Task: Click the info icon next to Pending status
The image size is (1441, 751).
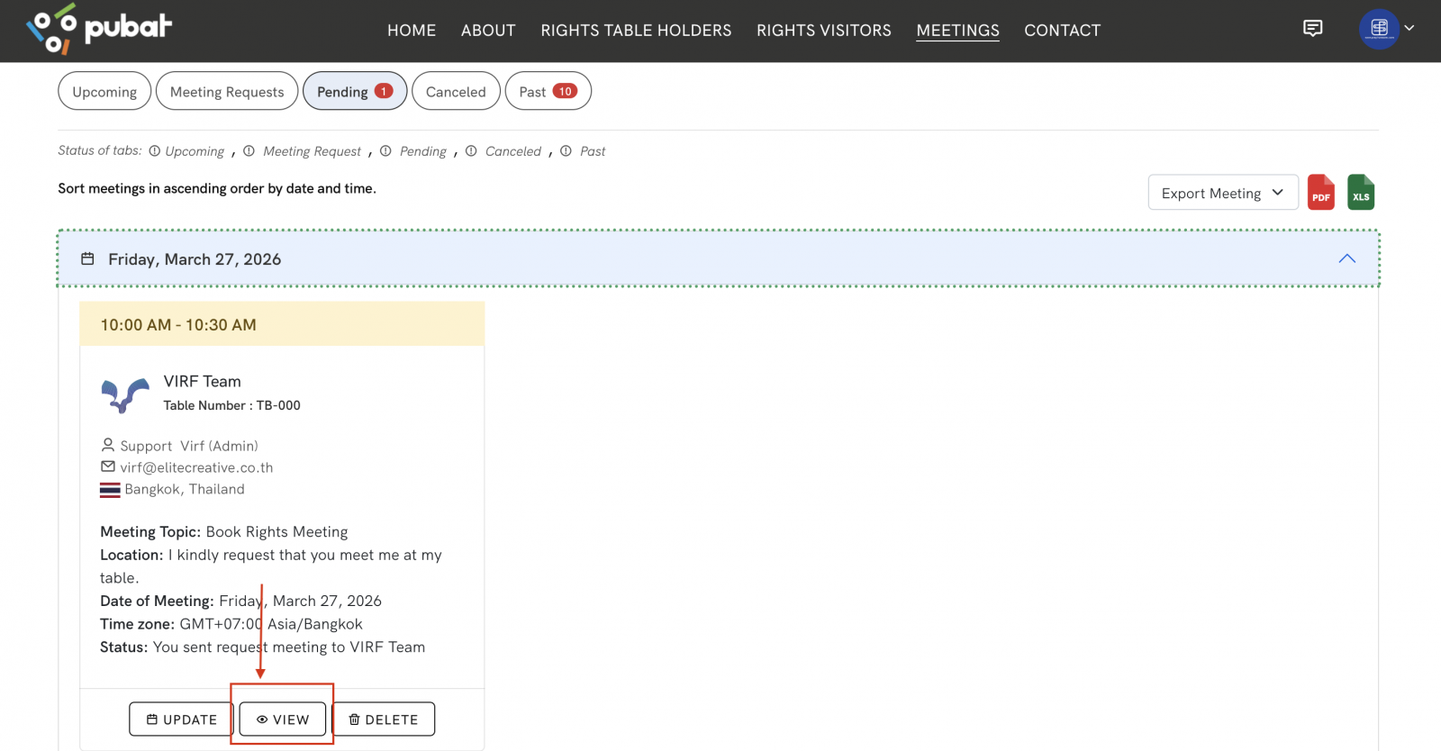Action: click(x=385, y=151)
